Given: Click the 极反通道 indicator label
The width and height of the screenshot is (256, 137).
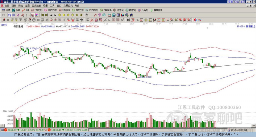Looking at the screenshot, I should pos(18,26).
